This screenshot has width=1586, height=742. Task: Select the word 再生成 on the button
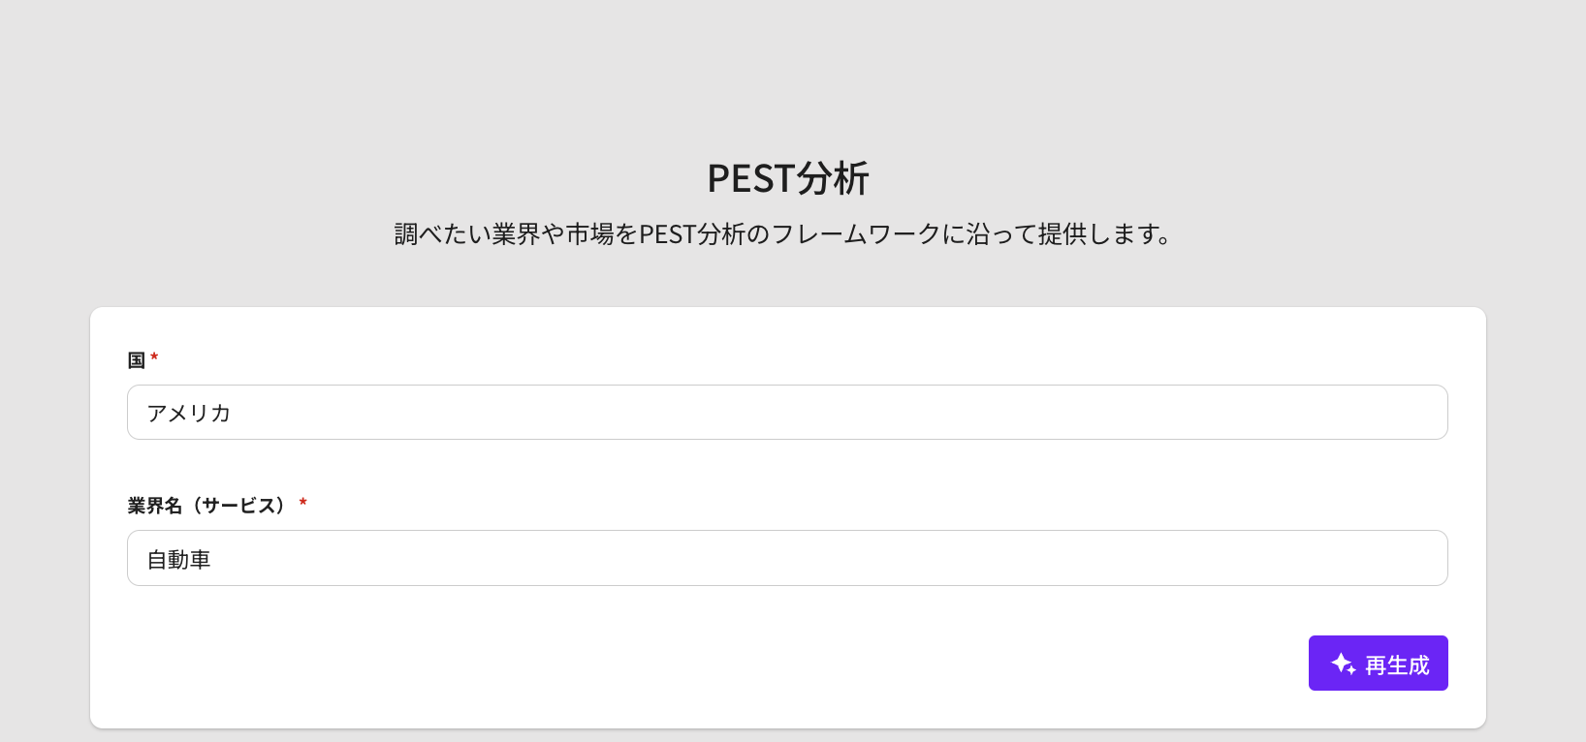click(1397, 665)
